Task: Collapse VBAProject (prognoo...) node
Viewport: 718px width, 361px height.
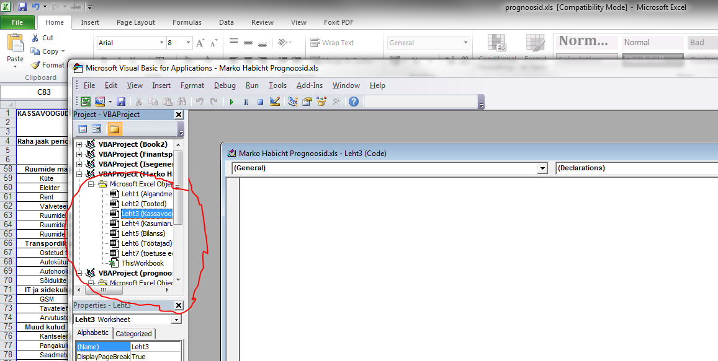Action: 79,273
